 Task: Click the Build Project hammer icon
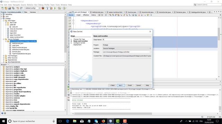(48, 8)
